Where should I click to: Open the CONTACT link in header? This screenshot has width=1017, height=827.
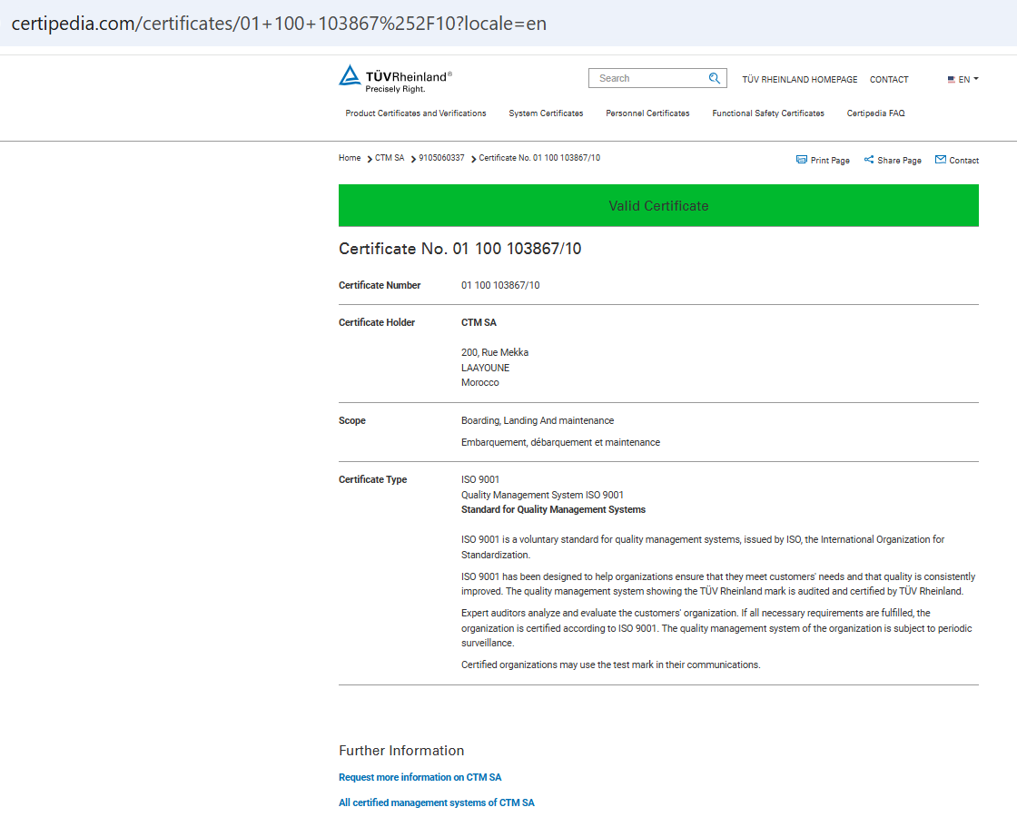[889, 79]
